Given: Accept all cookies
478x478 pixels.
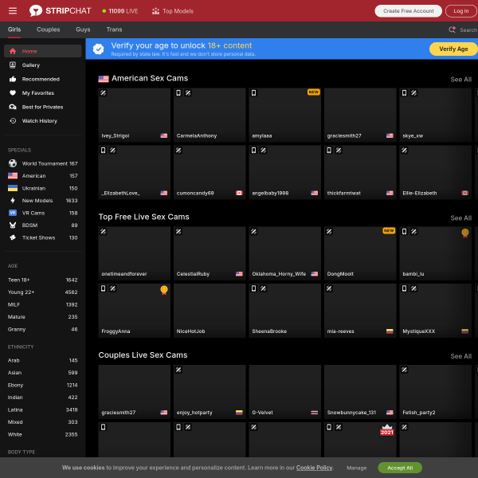Looking at the screenshot, I should coord(400,468).
